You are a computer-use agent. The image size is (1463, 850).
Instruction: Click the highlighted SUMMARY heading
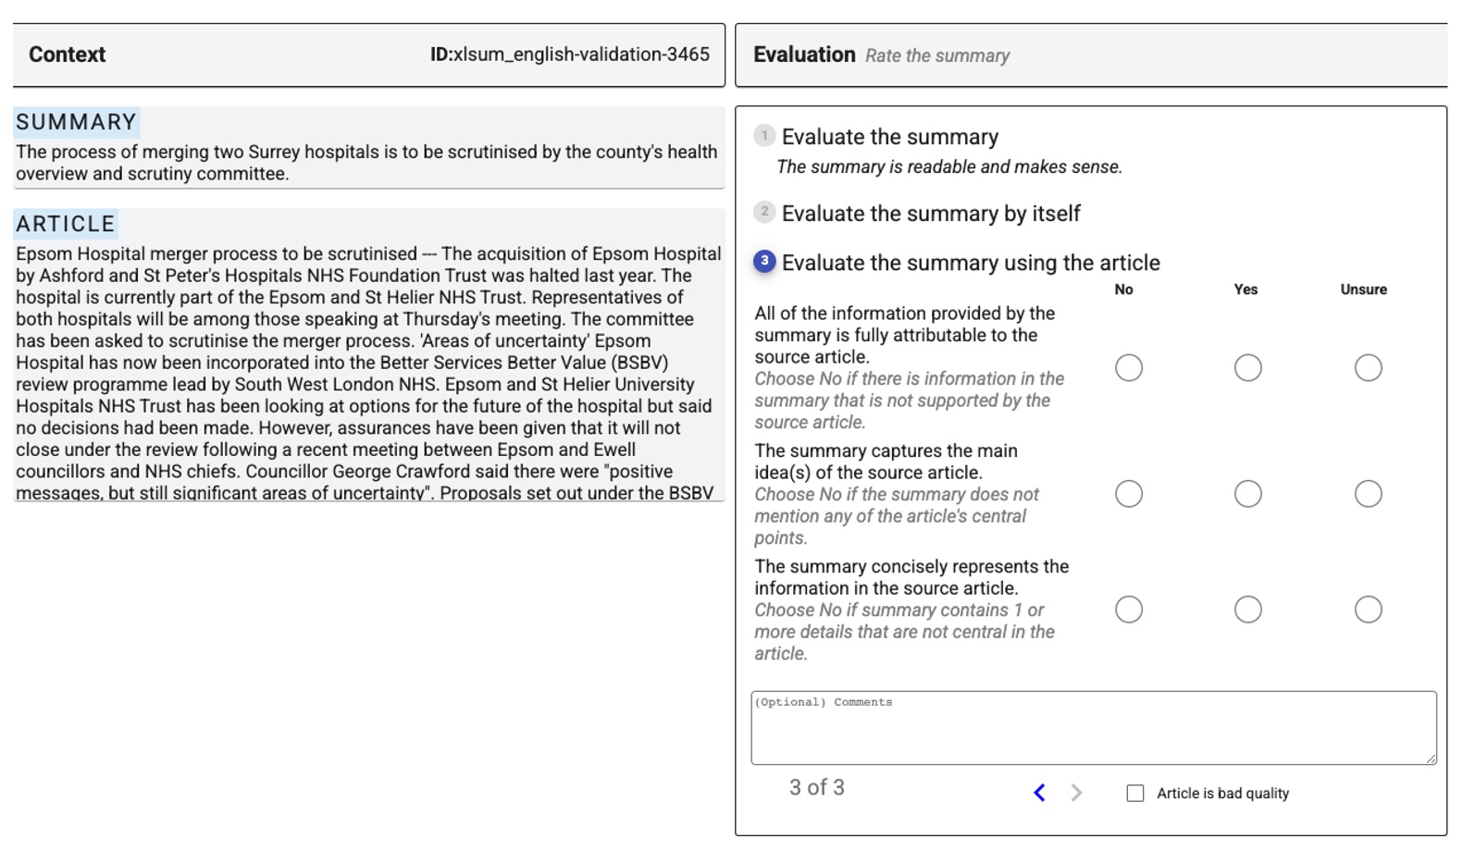[77, 121]
